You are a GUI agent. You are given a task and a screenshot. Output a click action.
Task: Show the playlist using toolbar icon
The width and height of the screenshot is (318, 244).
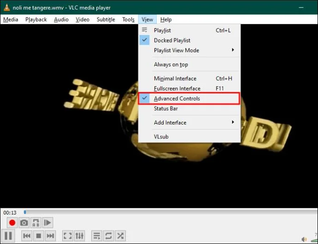coord(97,236)
